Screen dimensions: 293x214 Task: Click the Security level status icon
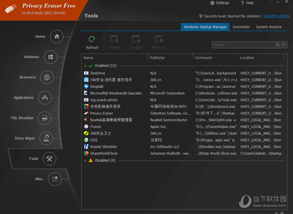point(201,16)
